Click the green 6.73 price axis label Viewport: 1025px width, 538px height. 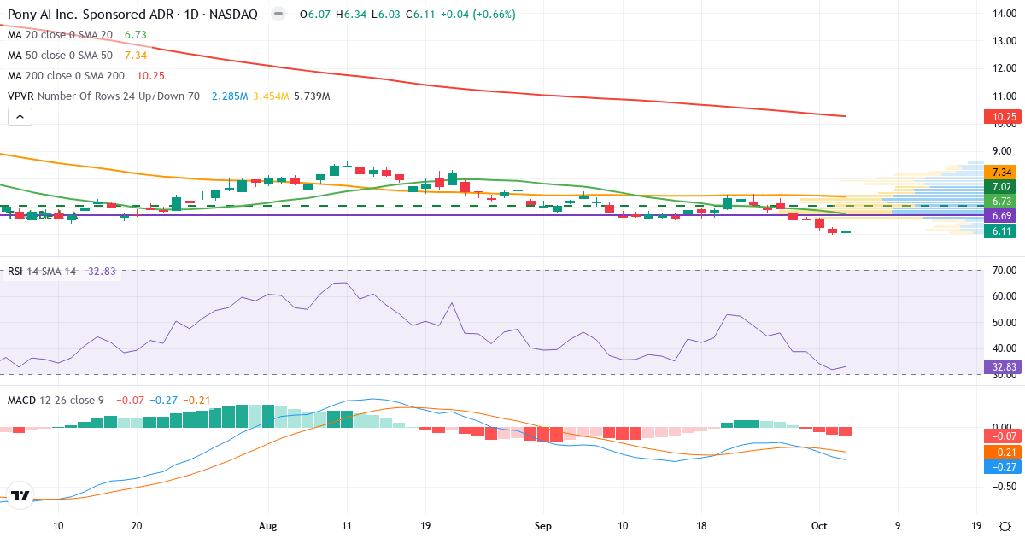[999, 201]
